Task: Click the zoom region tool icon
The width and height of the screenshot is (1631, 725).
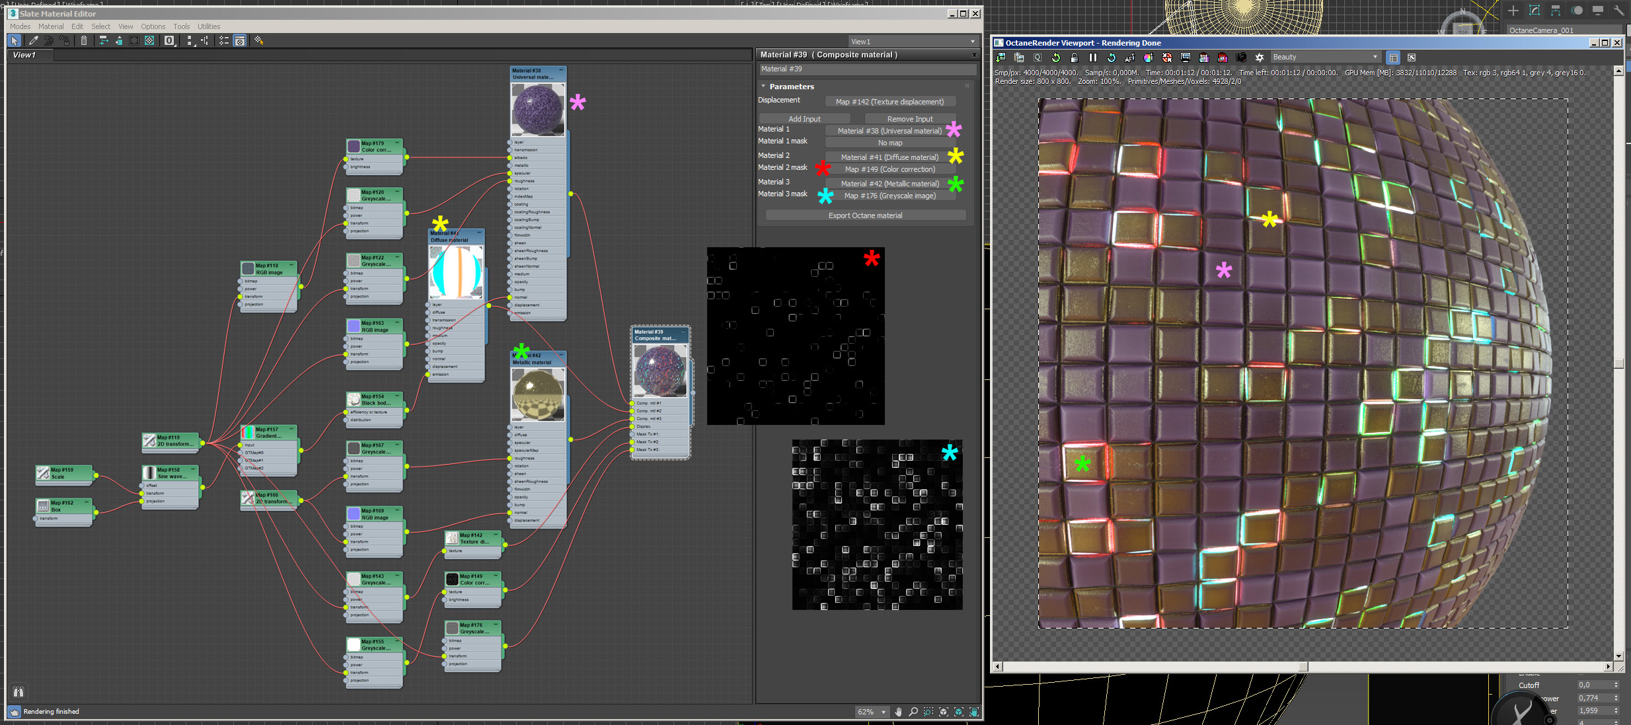Action: click(x=928, y=712)
